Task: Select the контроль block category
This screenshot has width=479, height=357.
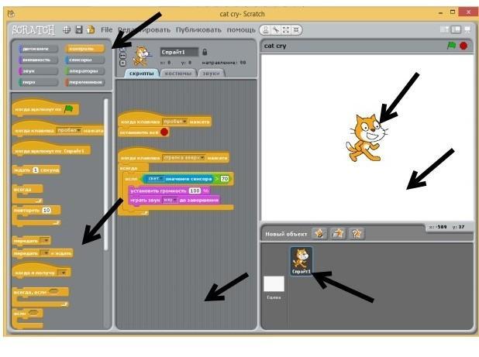Action: [84, 49]
